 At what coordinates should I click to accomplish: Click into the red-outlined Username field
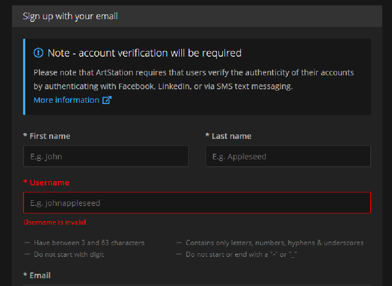pos(197,203)
